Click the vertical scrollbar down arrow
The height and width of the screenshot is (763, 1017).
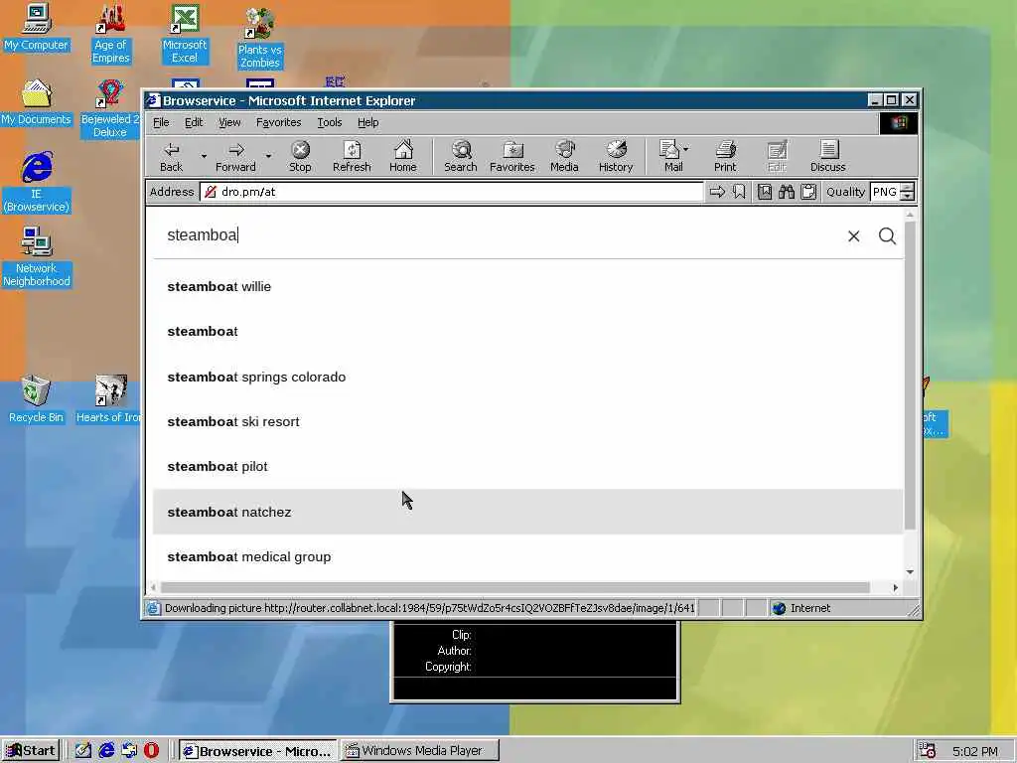(910, 571)
